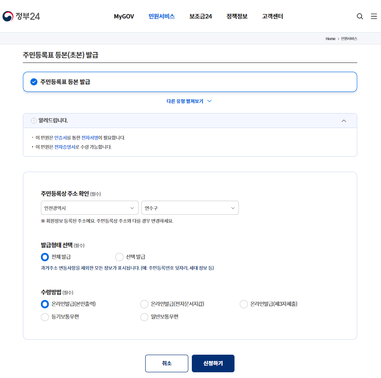Image resolution: width=381 pixels, height=378 pixels.
Task: Click the 주민등록상 주소 확인 label
Action: point(65,194)
